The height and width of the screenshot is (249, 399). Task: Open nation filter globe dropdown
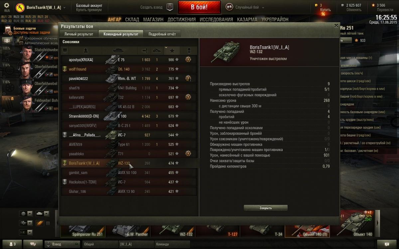[x=26, y=213]
